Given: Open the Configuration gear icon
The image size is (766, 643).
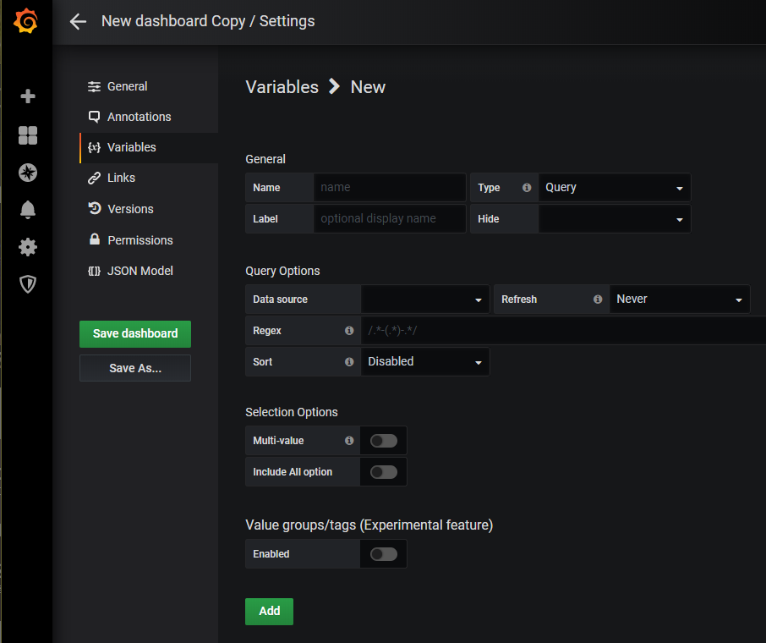Looking at the screenshot, I should 28,247.
